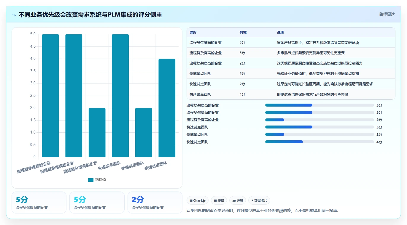Screen dimensions: 407x225
Task: Select the 表格 tag chip
Action: click(x=219, y=200)
